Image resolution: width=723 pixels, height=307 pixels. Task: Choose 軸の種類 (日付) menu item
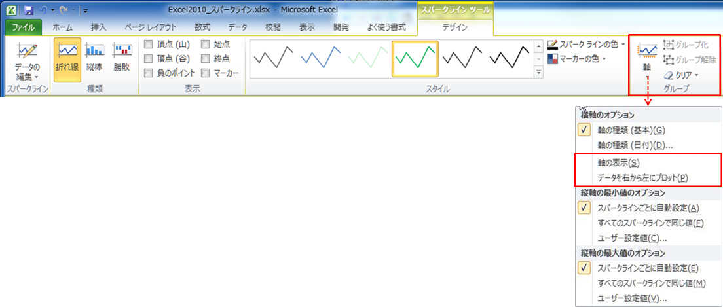tap(648, 145)
